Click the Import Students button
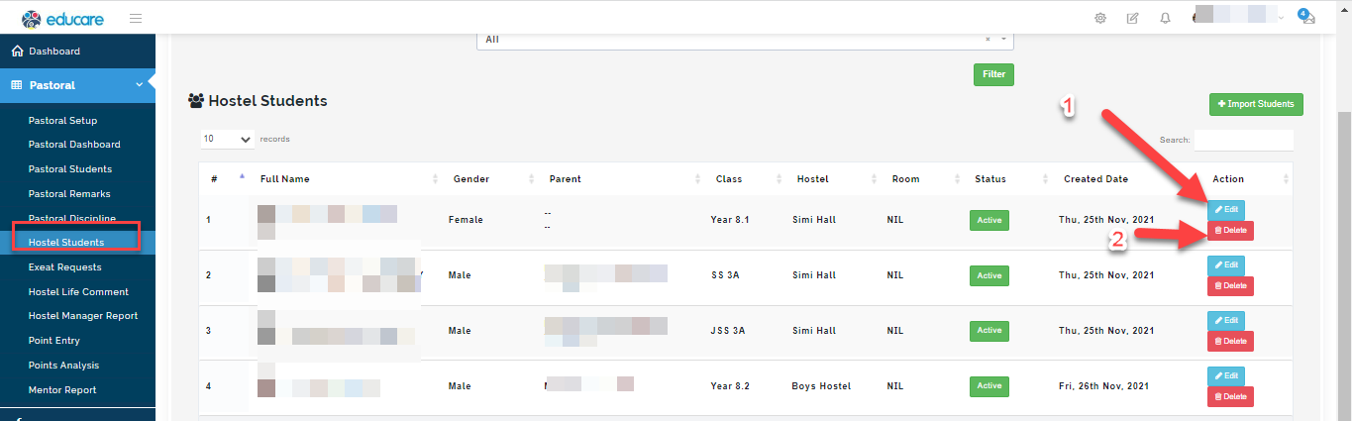 (1256, 104)
